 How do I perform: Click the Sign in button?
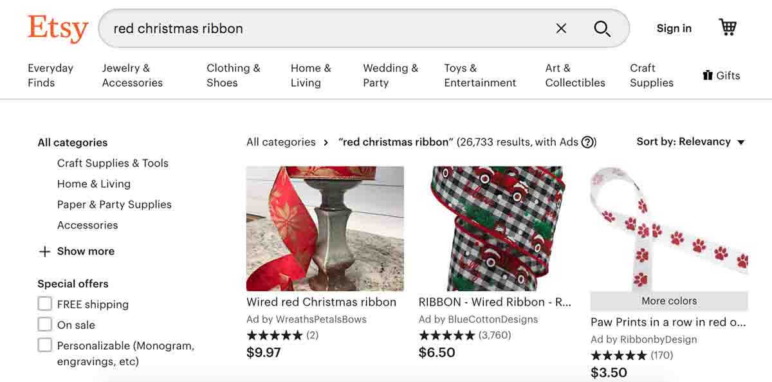(x=674, y=28)
